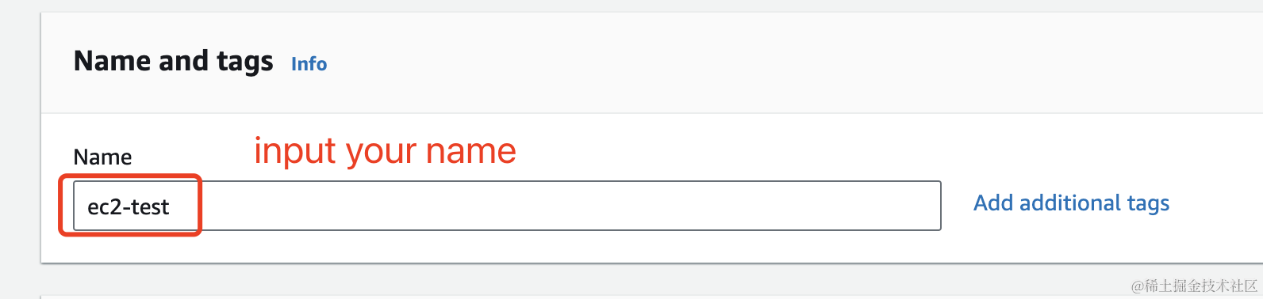Click the next panel edge below the Name section
This screenshot has height=299, width=1263.
[x=651, y=297]
